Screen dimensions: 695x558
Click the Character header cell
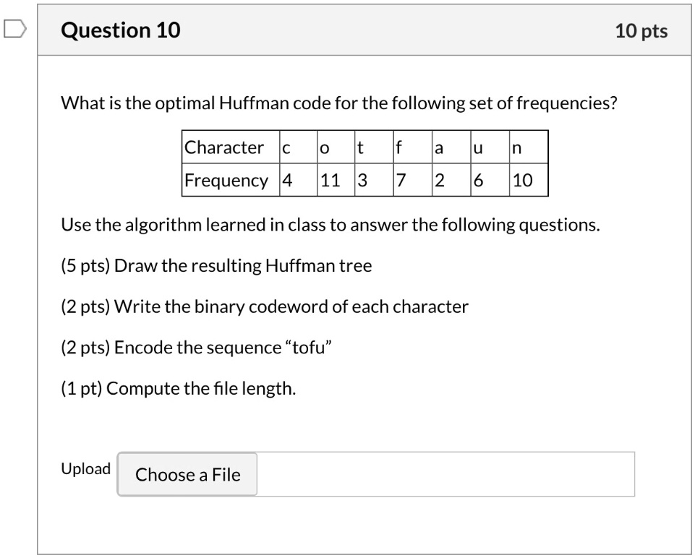coord(231,147)
